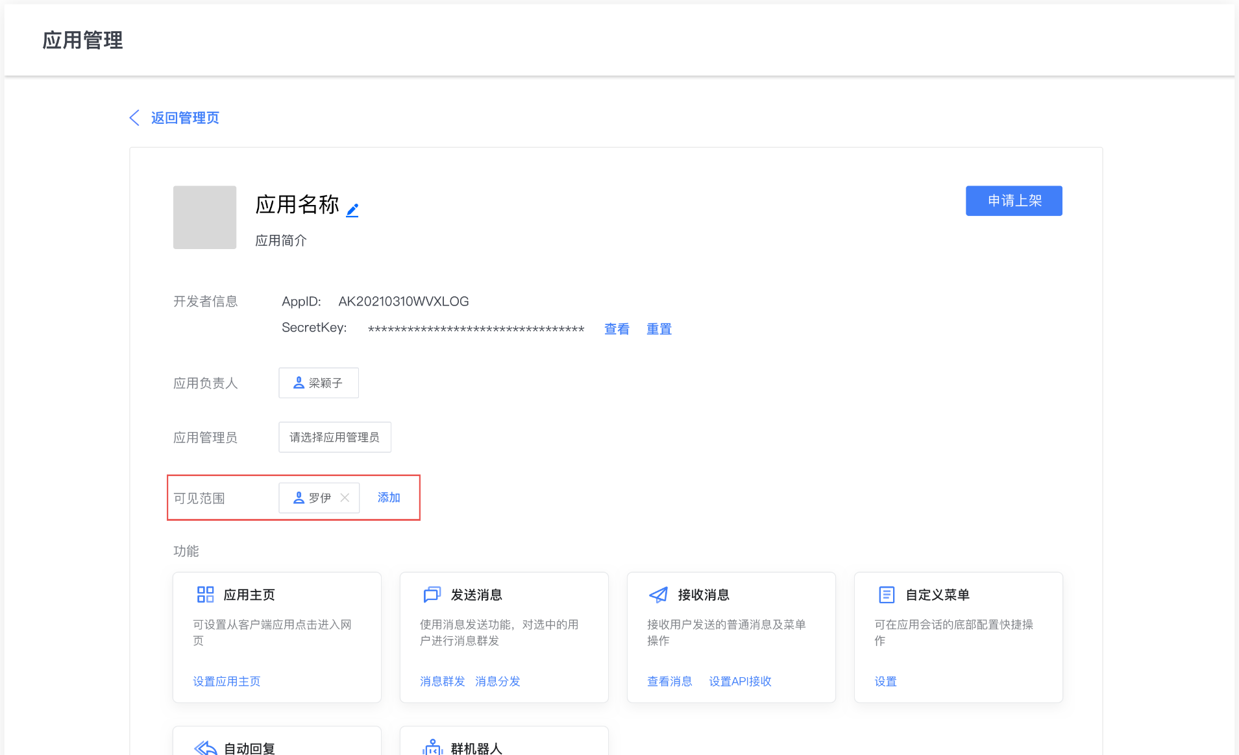Viewport: 1239px width, 755px height.
Task: Click the 接收消息 paper plane icon
Action: (659, 594)
